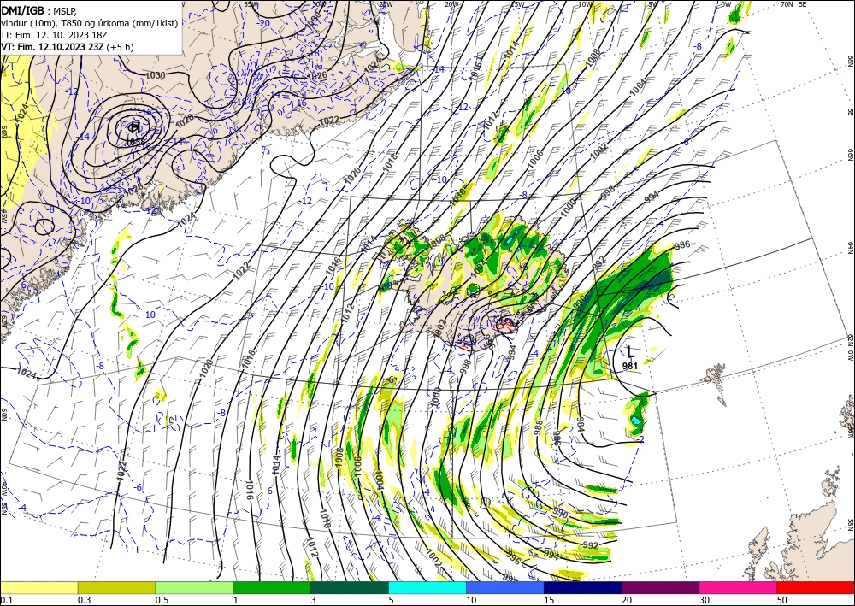Select the red 50+ legend color band
Viewport: 855px width, 606px height.
tap(816, 587)
